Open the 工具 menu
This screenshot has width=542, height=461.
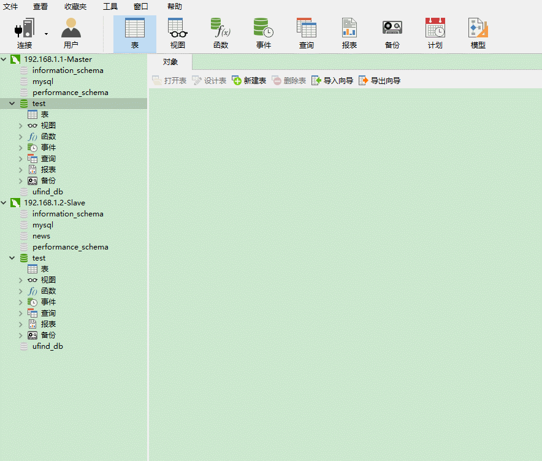pyautogui.click(x=110, y=7)
